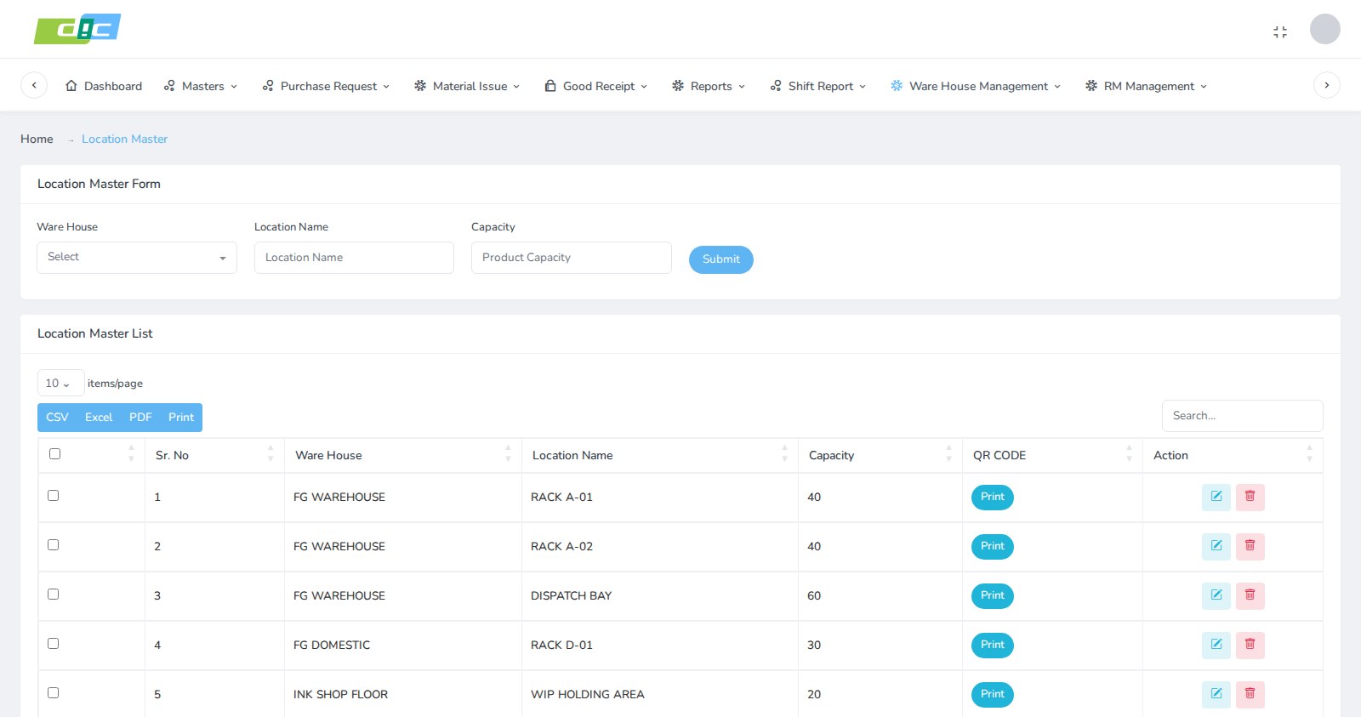This screenshot has height=717, width=1361.
Task: Print QR code for RACK D-01
Action: click(993, 645)
